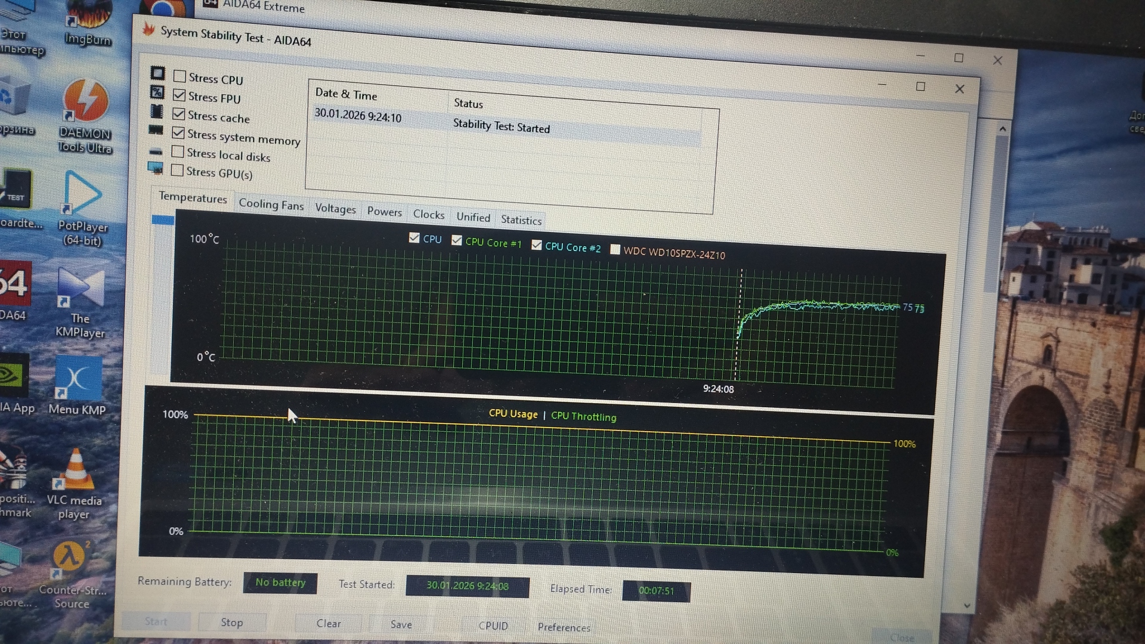The height and width of the screenshot is (644, 1145).
Task: Click the CPUID button
Action: coord(493,626)
